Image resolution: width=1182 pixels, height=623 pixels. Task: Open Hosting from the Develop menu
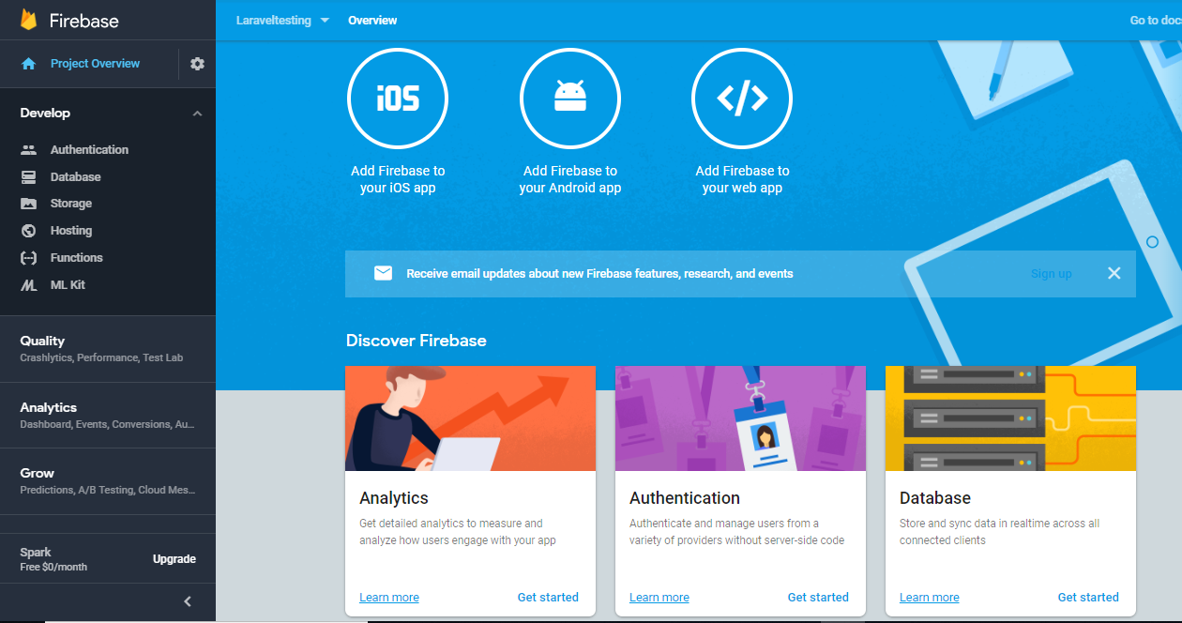click(71, 231)
